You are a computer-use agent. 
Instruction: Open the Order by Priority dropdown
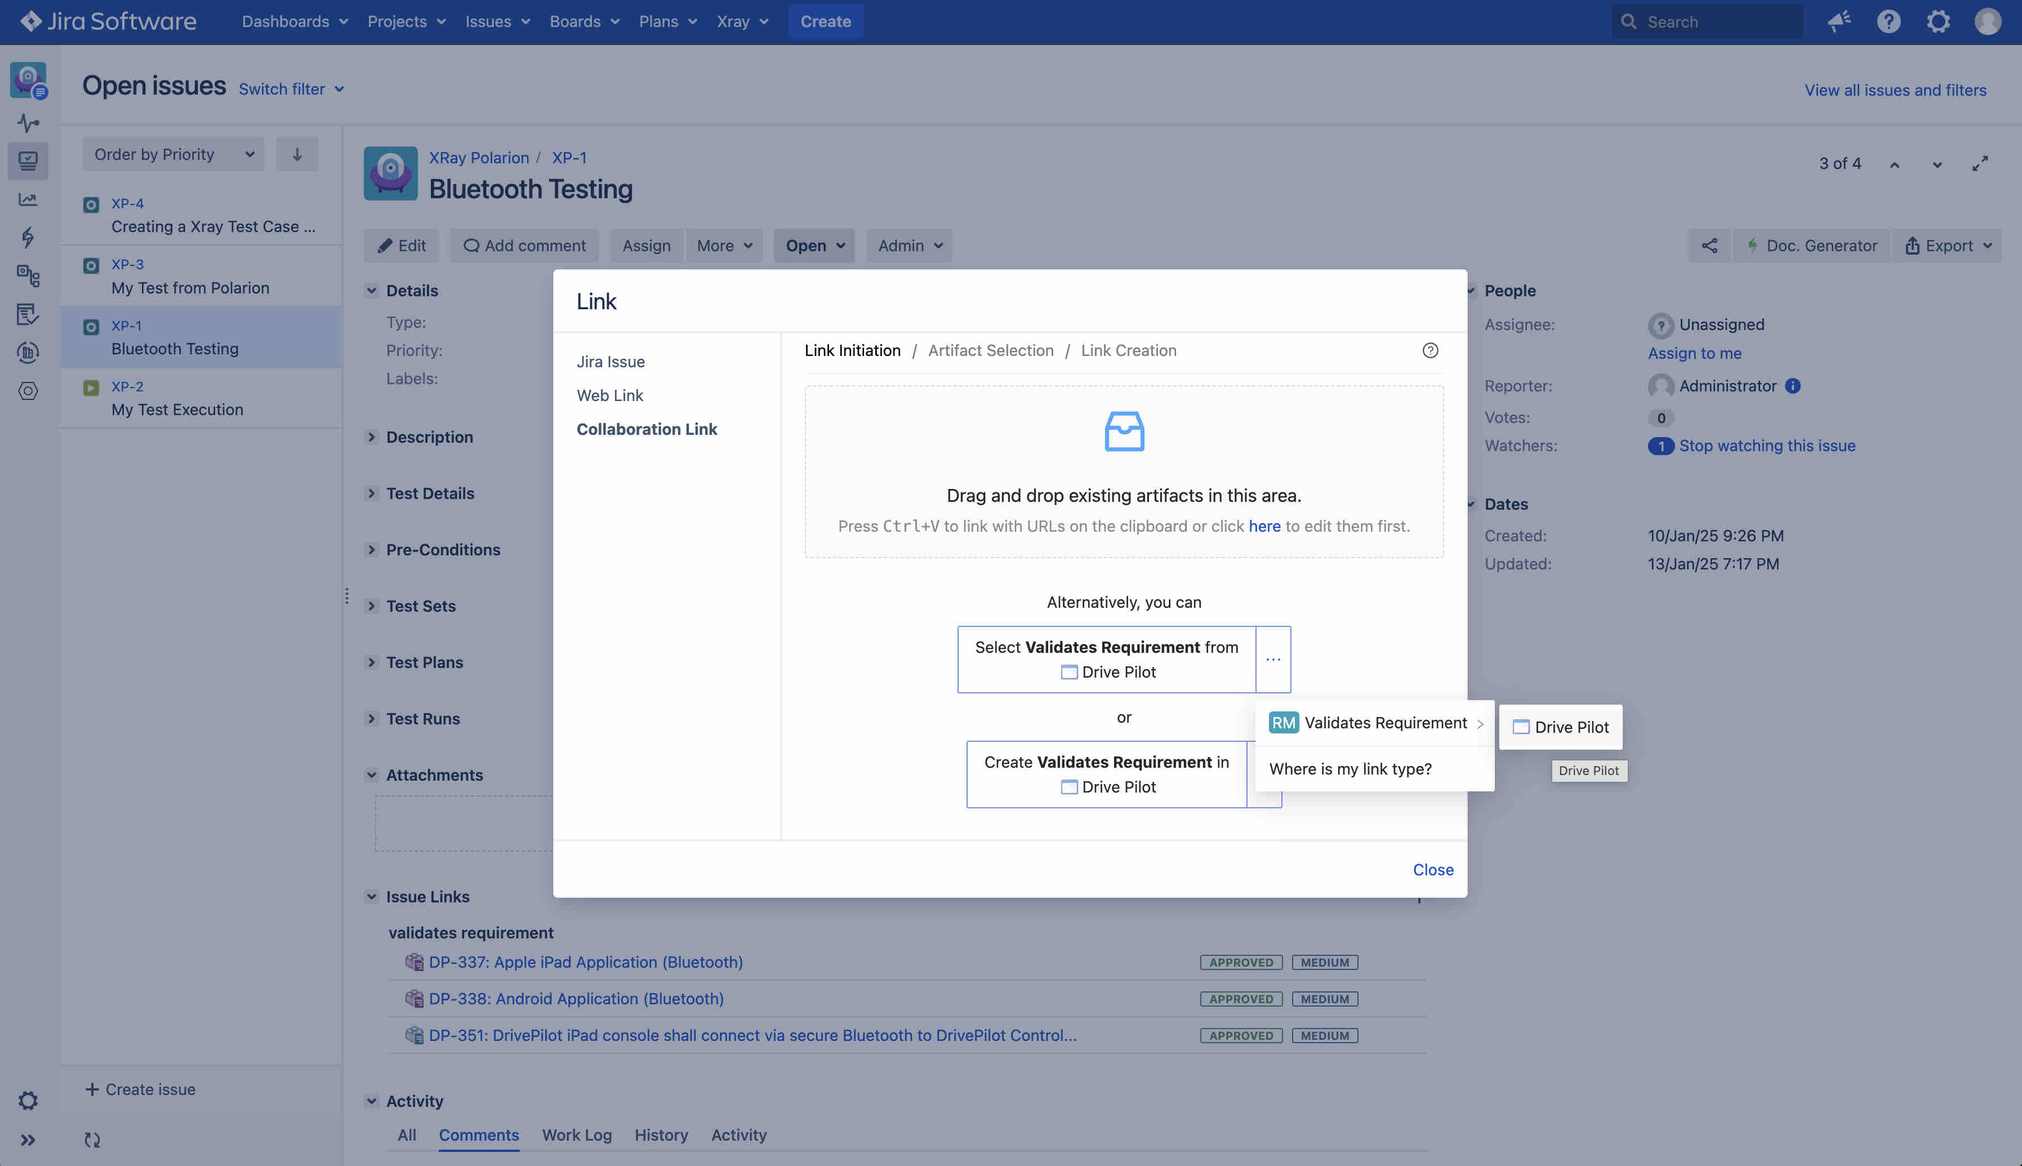coord(173,154)
